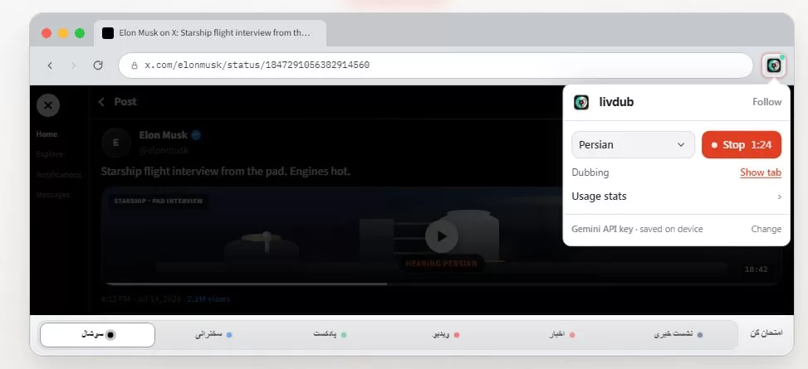Select the Elon Musk on X browser tab

210,33
